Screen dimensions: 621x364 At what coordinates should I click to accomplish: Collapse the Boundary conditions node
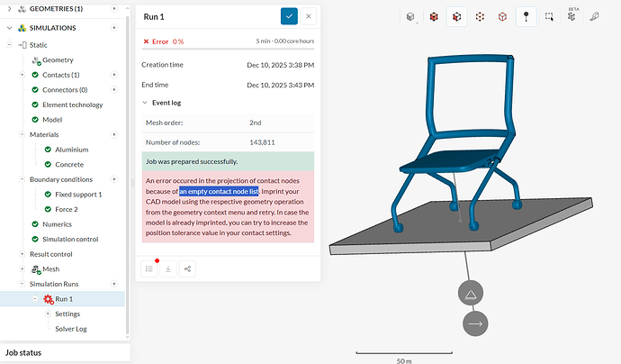click(x=22, y=179)
